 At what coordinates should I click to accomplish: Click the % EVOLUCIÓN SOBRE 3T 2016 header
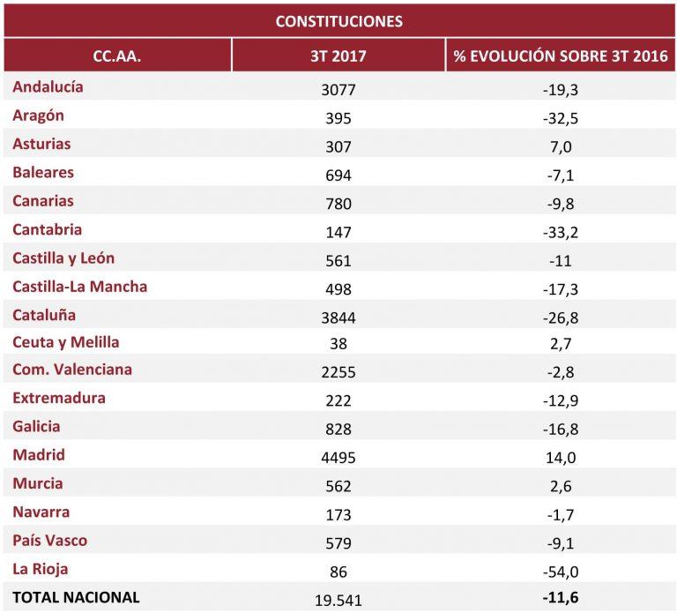click(x=561, y=56)
